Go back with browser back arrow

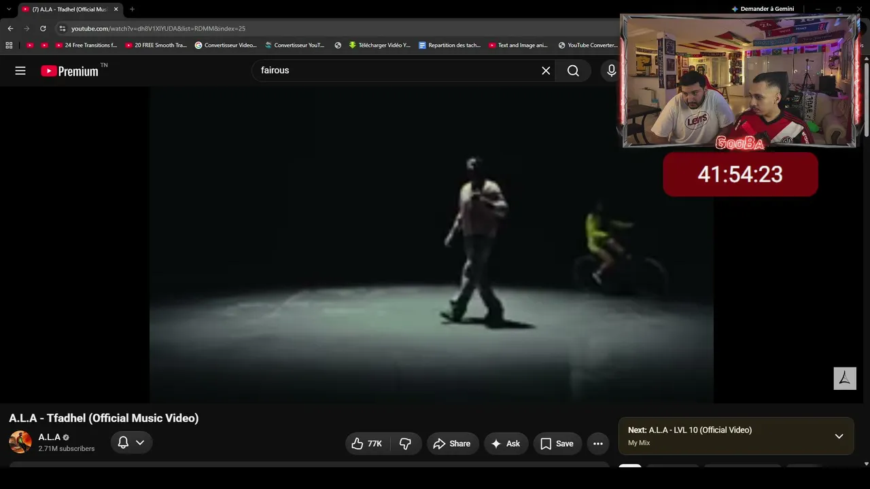(10, 29)
